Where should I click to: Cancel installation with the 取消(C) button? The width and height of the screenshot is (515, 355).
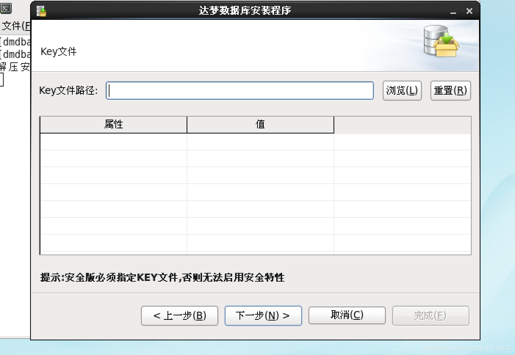(347, 315)
